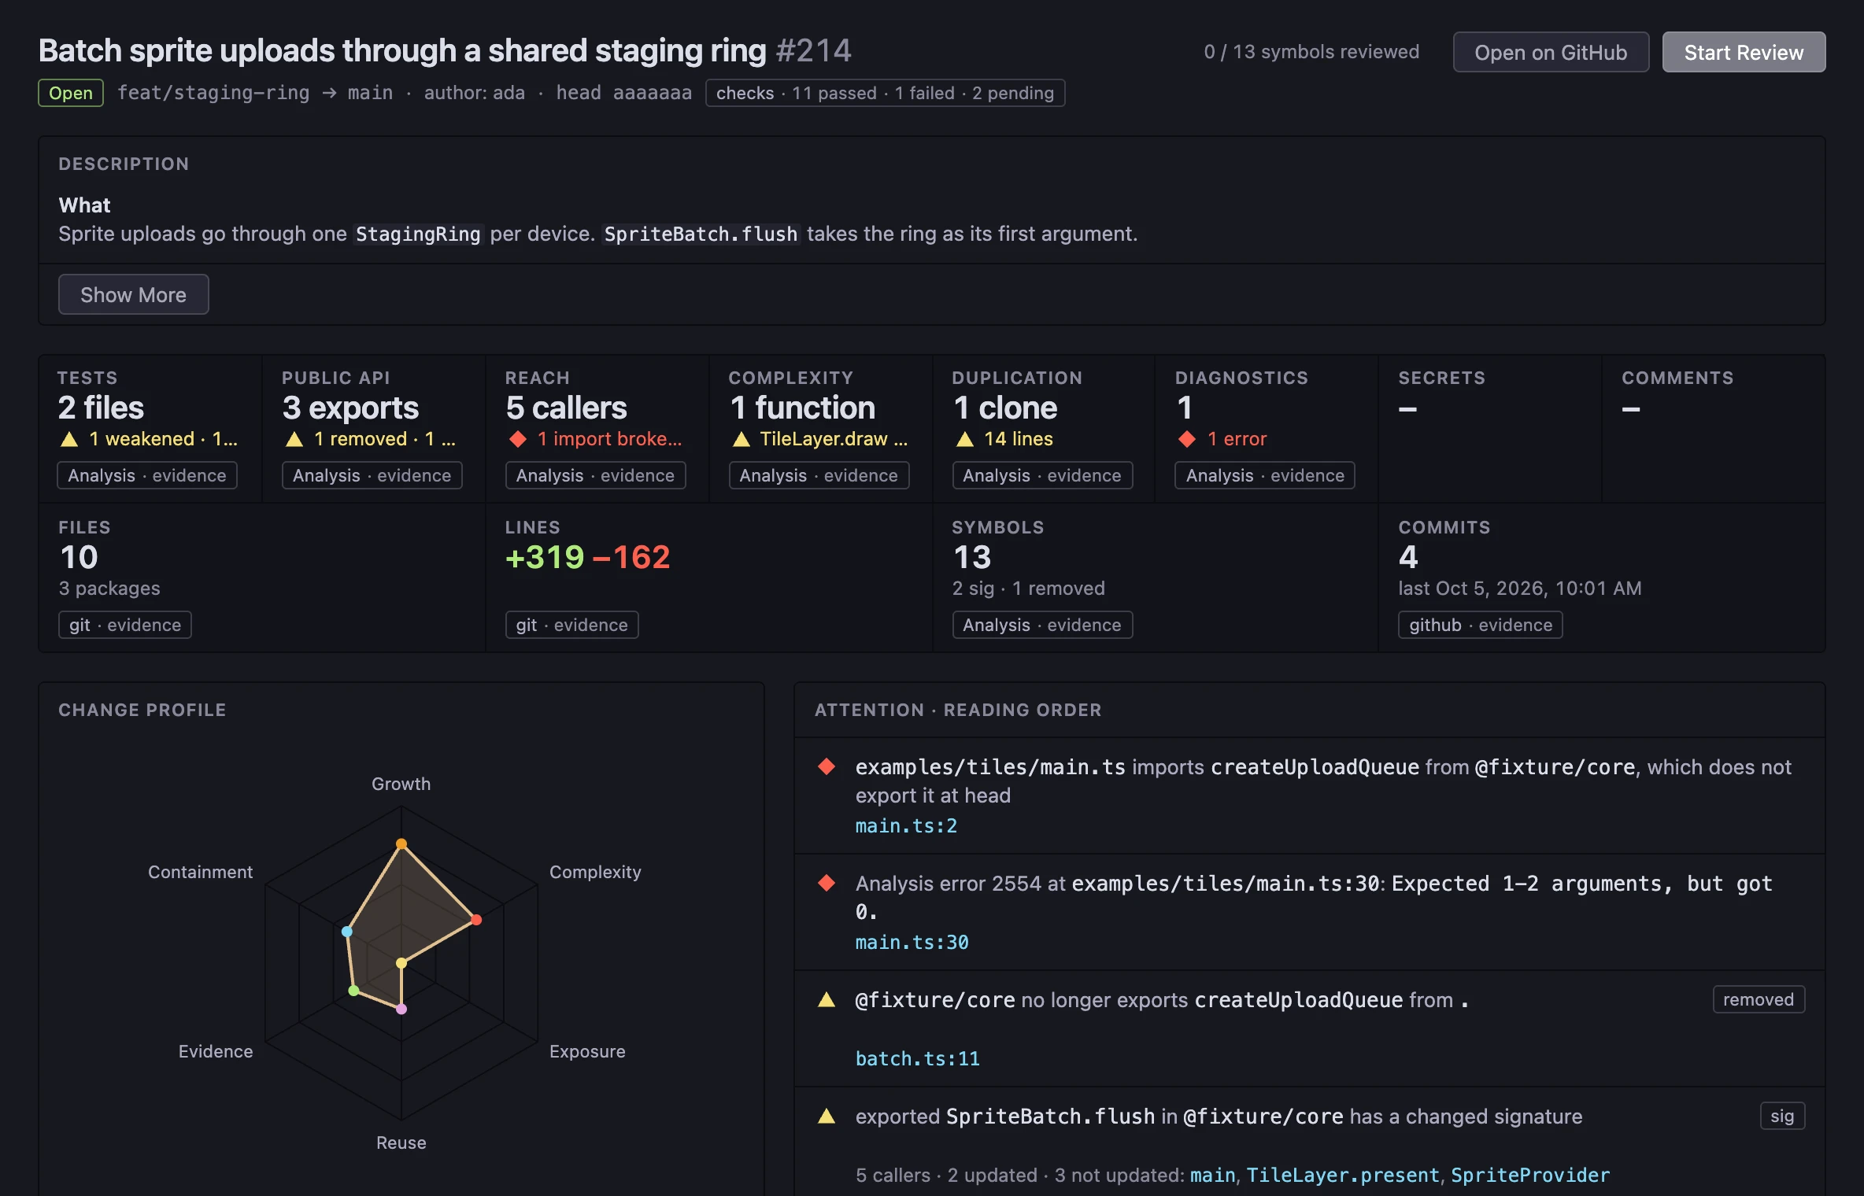
Task: Select the purple Reuse point on radar chart
Action: (x=401, y=1009)
